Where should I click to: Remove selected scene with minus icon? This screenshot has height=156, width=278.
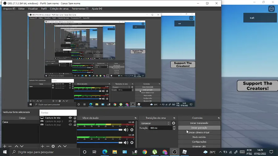coord(10,146)
